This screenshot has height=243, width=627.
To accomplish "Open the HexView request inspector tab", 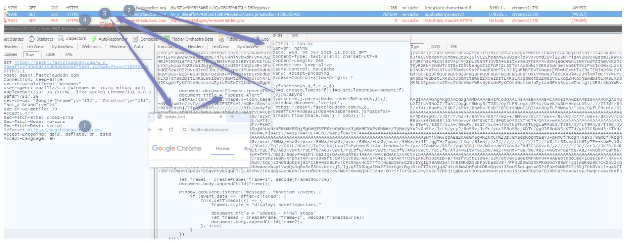I will pyautogui.click(x=118, y=47).
